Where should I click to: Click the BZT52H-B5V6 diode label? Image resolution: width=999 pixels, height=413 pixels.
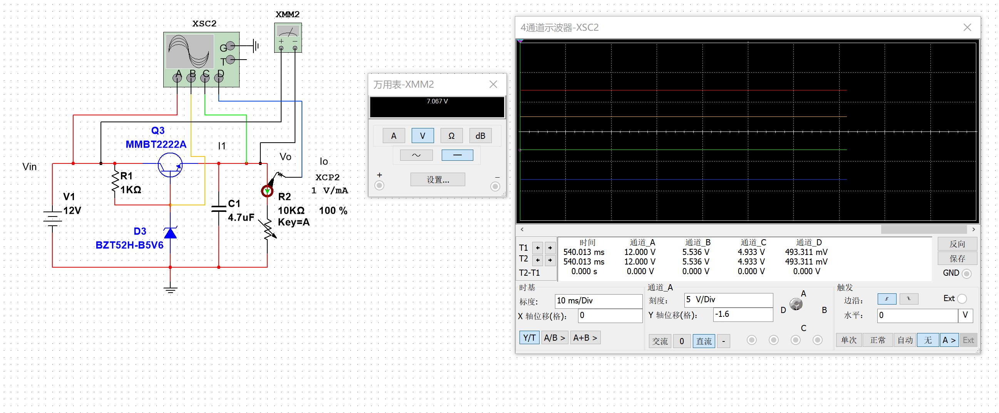point(129,245)
